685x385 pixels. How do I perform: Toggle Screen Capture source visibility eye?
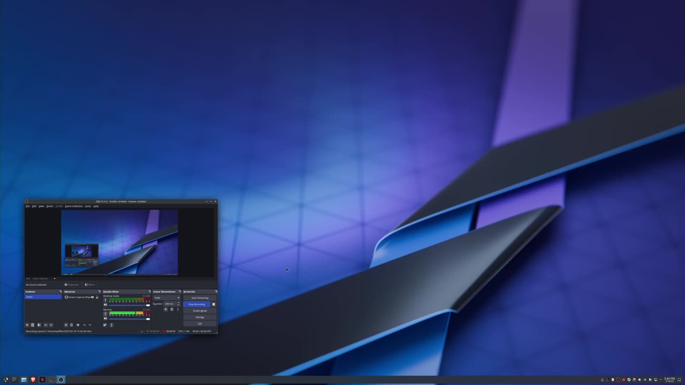pyautogui.click(x=92, y=297)
